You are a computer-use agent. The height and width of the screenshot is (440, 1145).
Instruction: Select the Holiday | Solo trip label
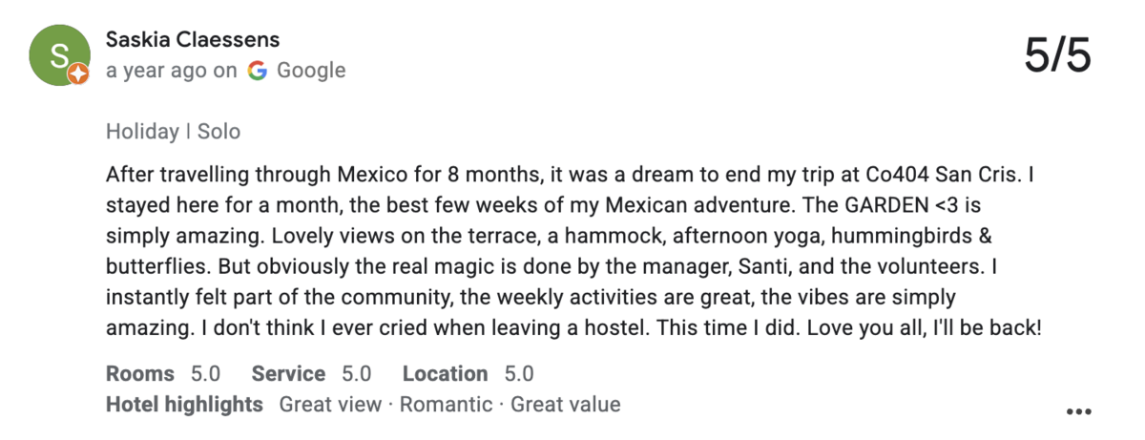tap(173, 131)
